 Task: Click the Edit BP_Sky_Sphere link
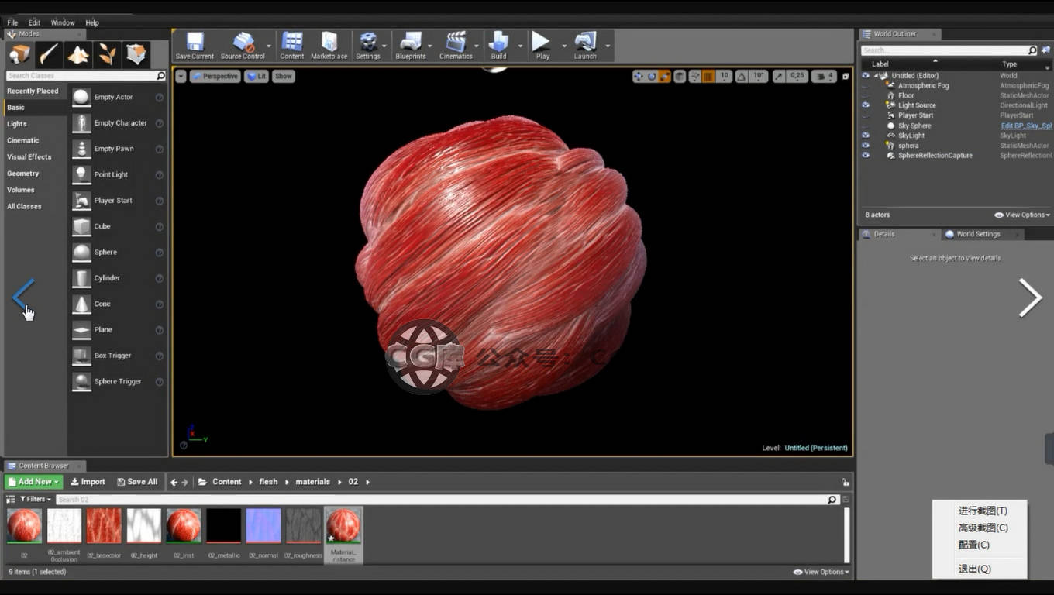point(1025,126)
